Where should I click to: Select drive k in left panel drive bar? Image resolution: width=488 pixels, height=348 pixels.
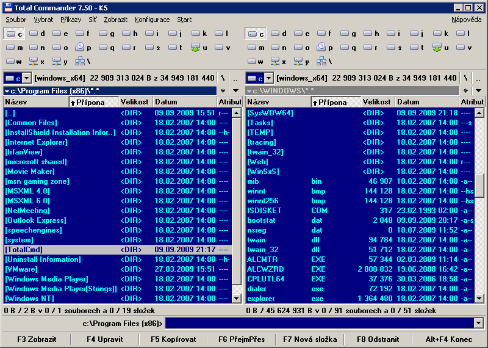(199, 34)
